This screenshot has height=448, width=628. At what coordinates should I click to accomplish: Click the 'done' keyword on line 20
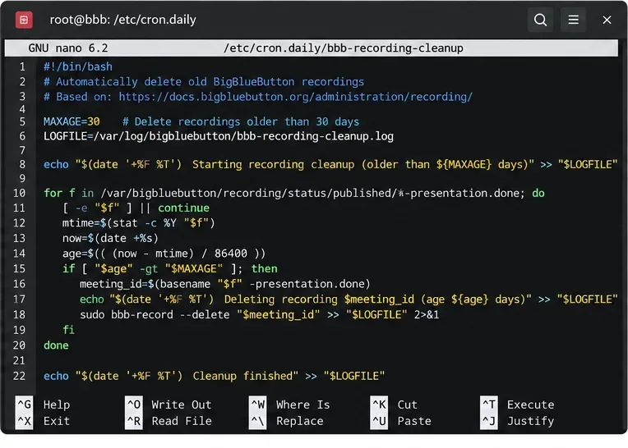(56, 345)
